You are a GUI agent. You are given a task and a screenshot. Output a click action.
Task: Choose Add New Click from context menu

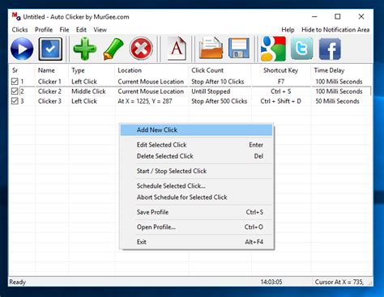(x=197, y=129)
